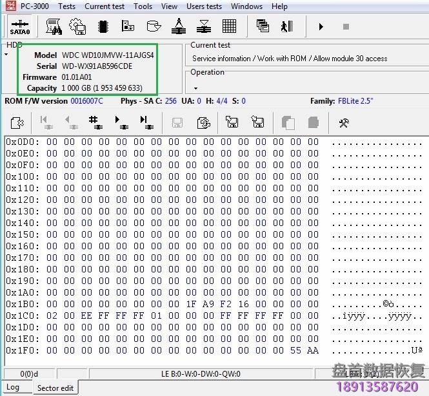Open the Tests menu
The image size is (429, 396).
coord(66,6)
